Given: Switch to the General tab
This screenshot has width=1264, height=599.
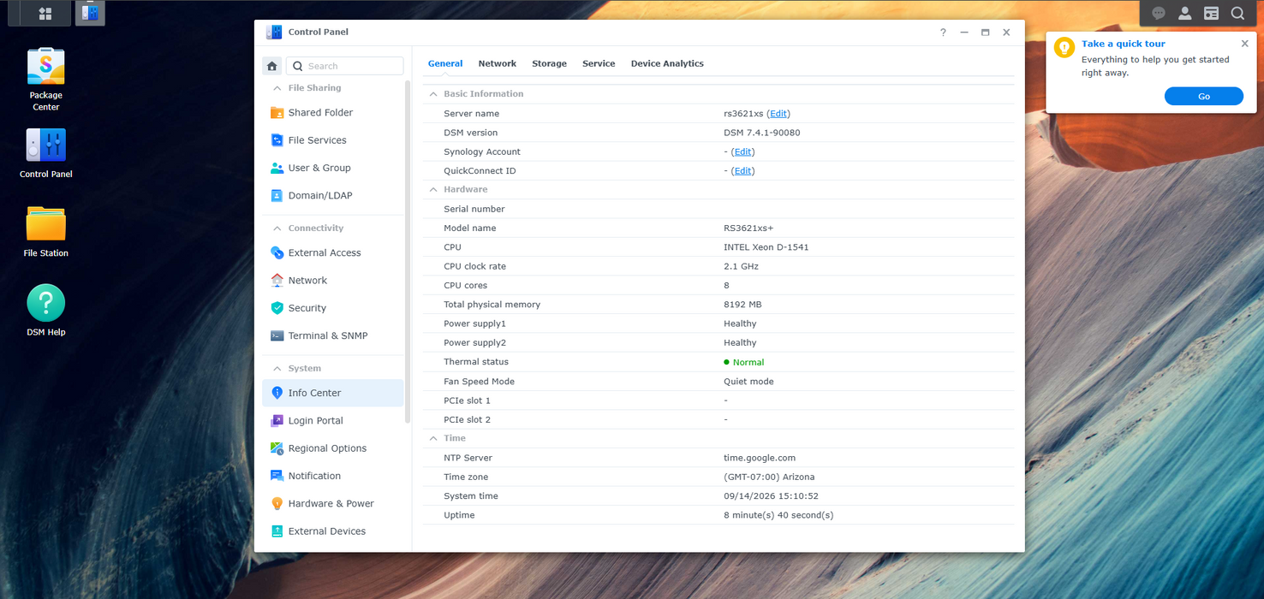Looking at the screenshot, I should pos(445,63).
